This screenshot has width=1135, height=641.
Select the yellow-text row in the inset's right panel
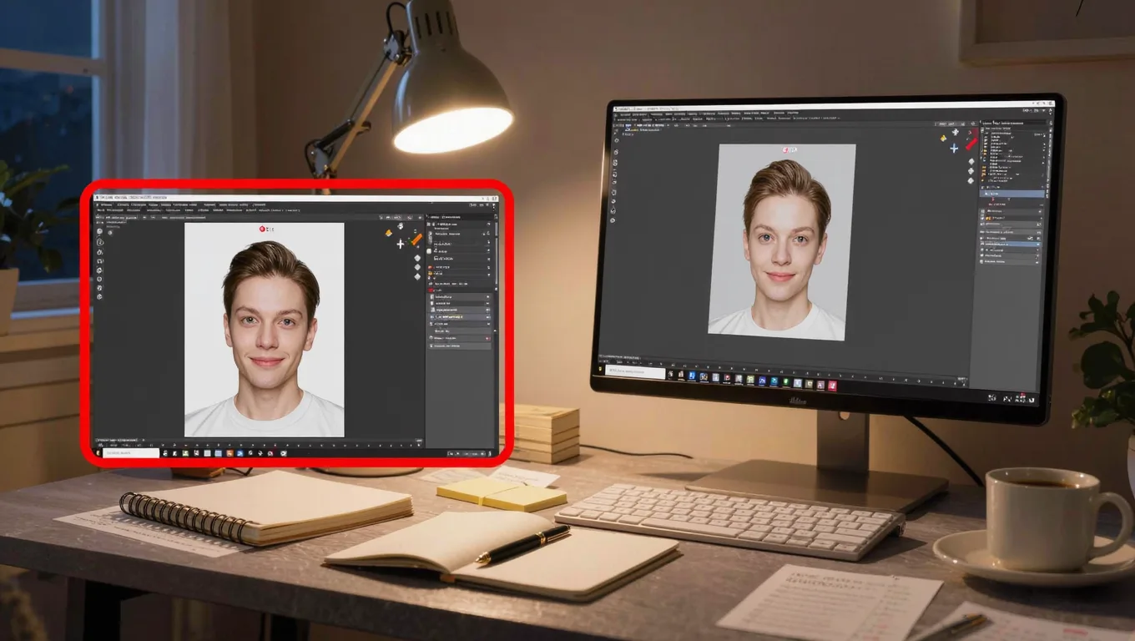pyautogui.click(x=461, y=317)
